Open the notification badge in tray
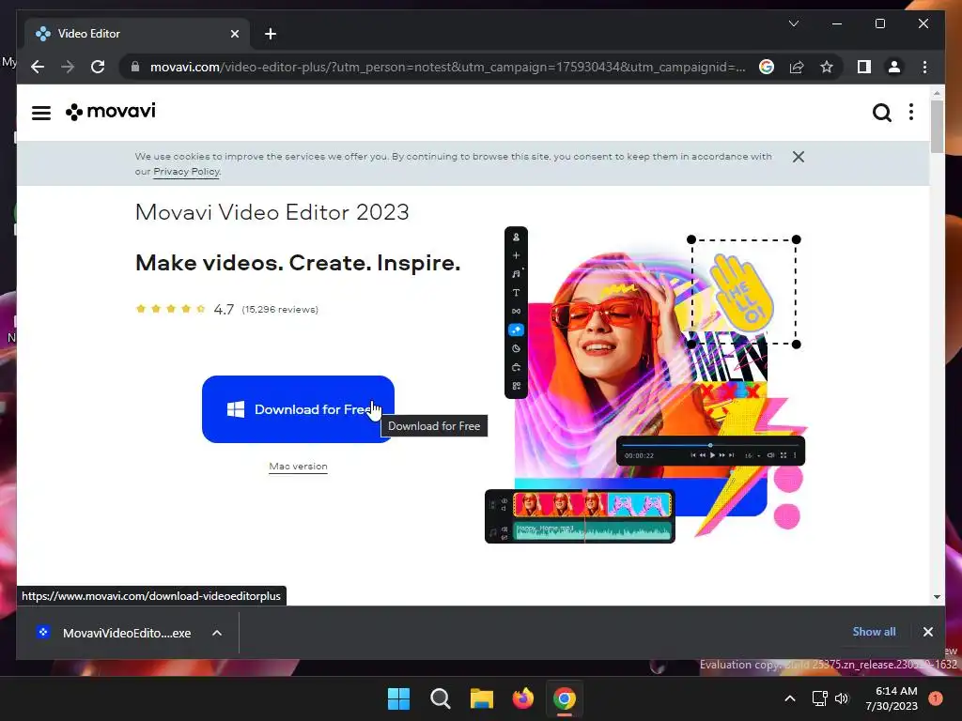The width and height of the screenshot is (962, 721). coord(936,698)
